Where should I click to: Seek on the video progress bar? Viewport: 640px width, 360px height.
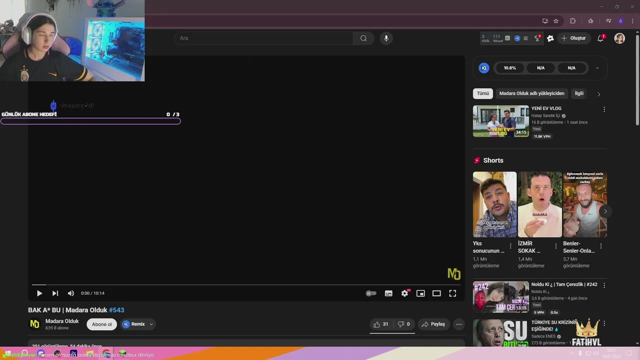click(246, 284)
